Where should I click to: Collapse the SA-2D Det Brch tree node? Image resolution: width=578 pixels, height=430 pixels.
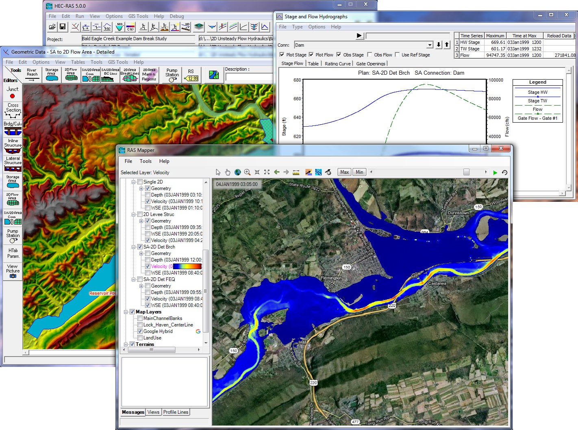tap(133, 247)
